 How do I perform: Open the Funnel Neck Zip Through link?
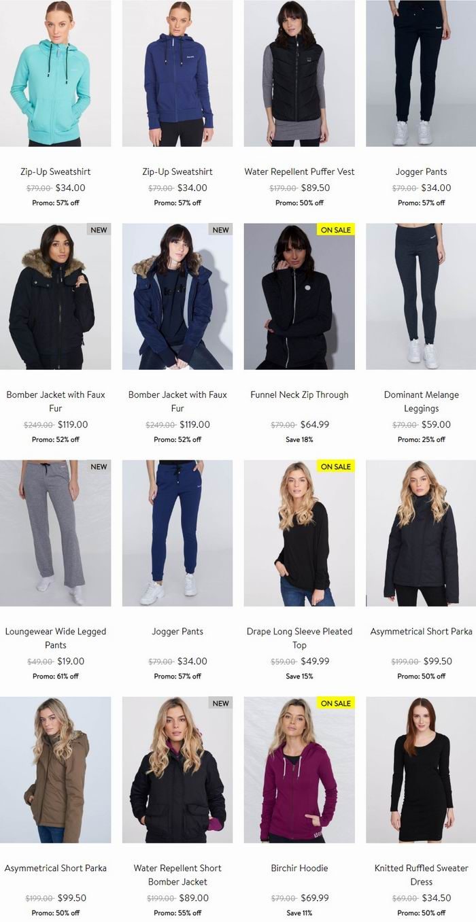299,394
